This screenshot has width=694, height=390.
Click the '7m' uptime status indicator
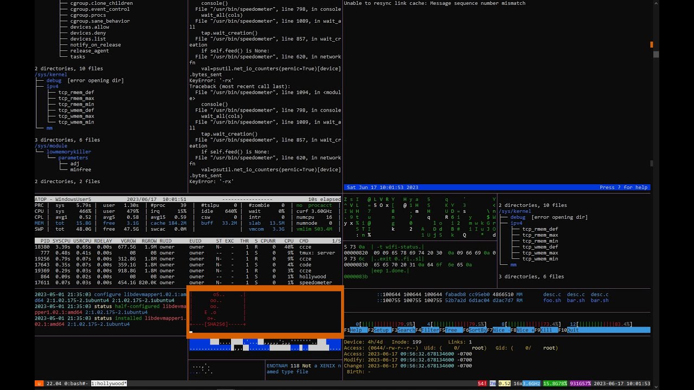[492, 383]
